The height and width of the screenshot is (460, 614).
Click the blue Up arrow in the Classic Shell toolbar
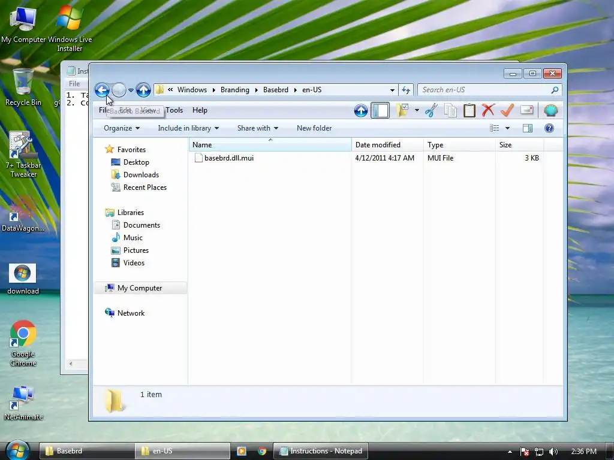[360, 111]
